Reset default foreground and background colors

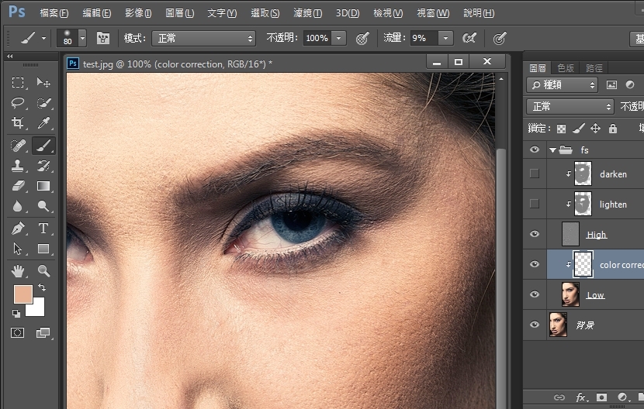(16, 314)
